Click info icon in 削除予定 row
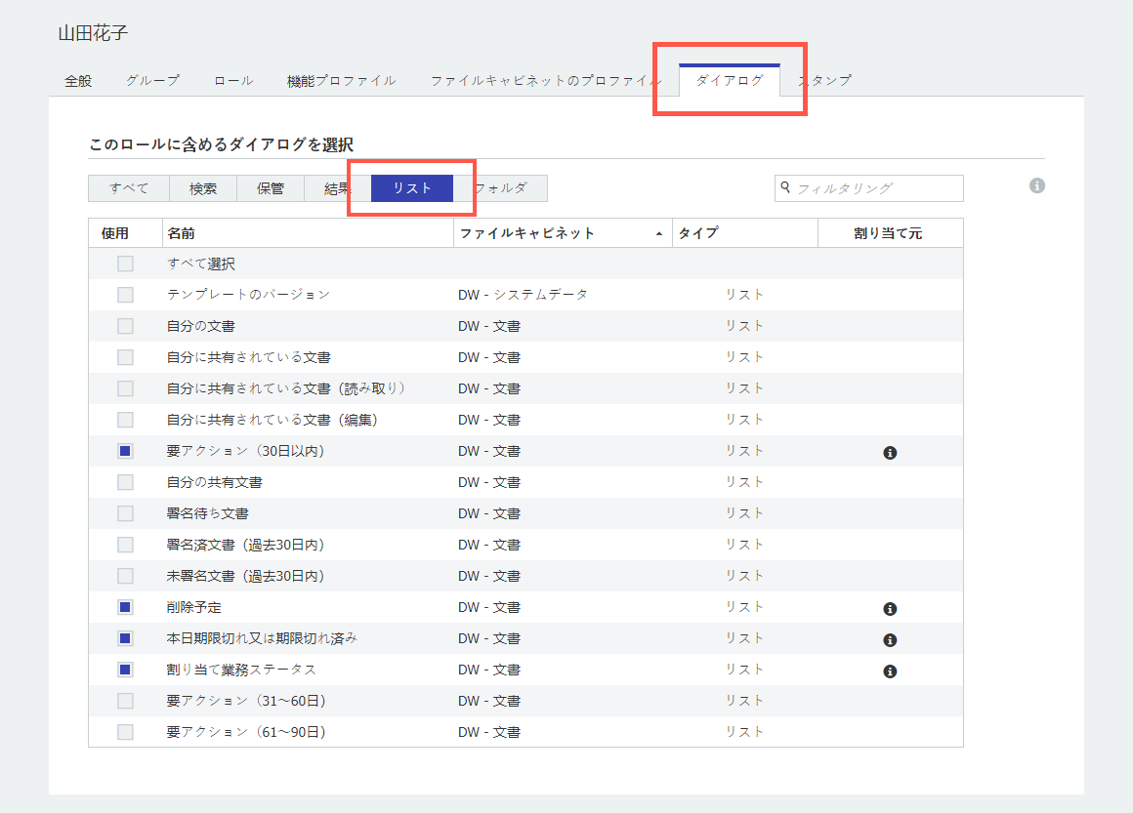Viewport: 1133px width, 813px height. 890,609
